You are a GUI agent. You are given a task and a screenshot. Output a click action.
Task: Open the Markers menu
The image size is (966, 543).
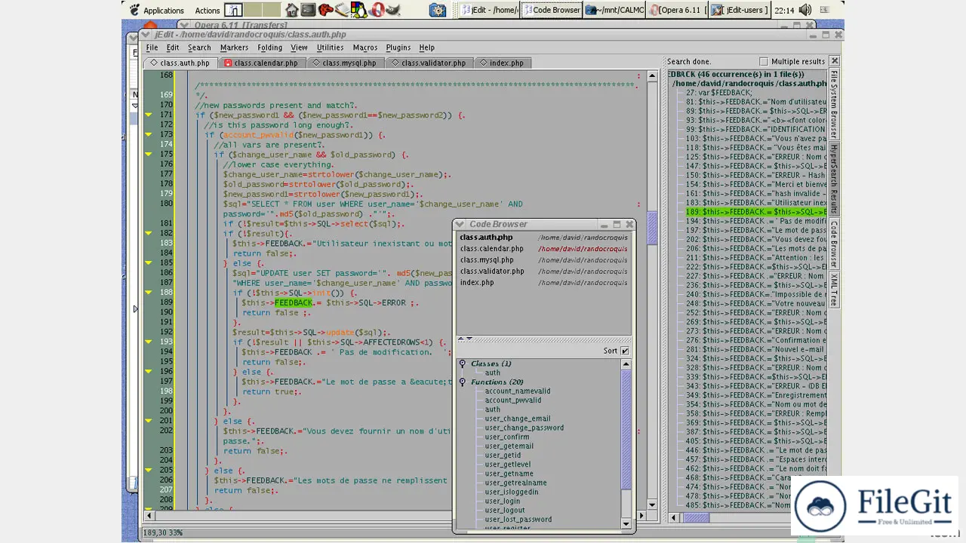pyautogui.click(x=234, y=48)
